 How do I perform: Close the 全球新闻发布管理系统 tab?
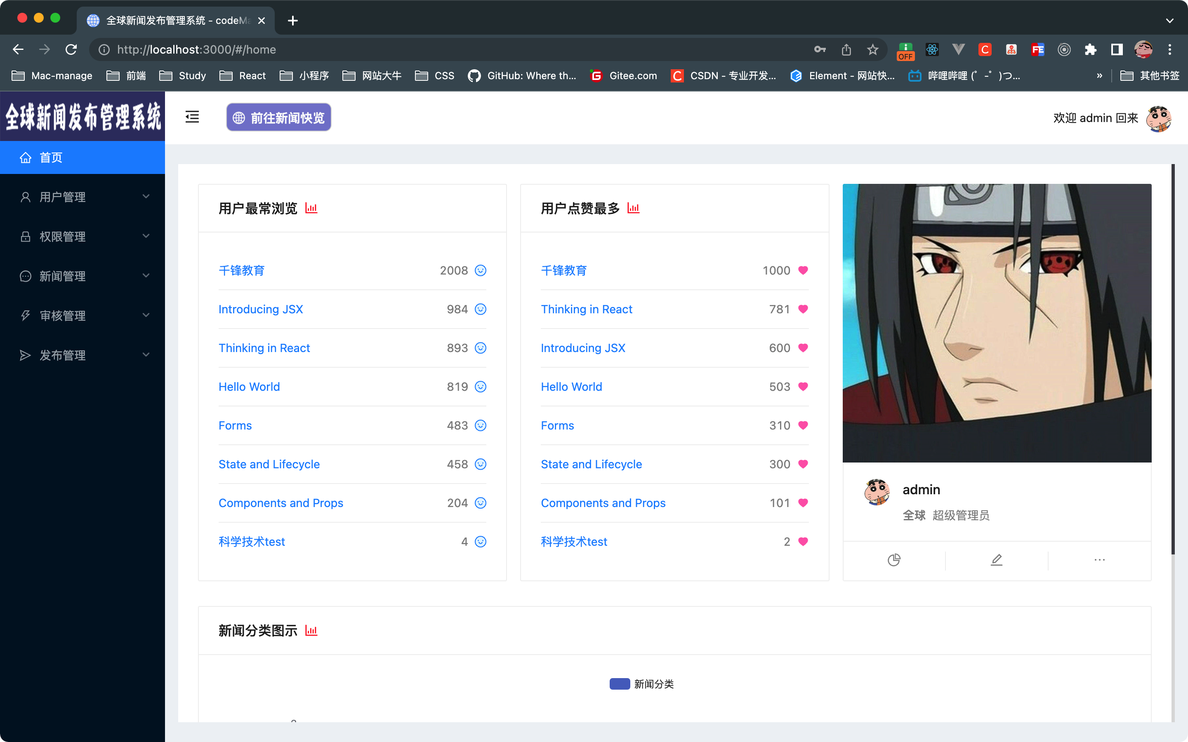[x=262, y=21]
